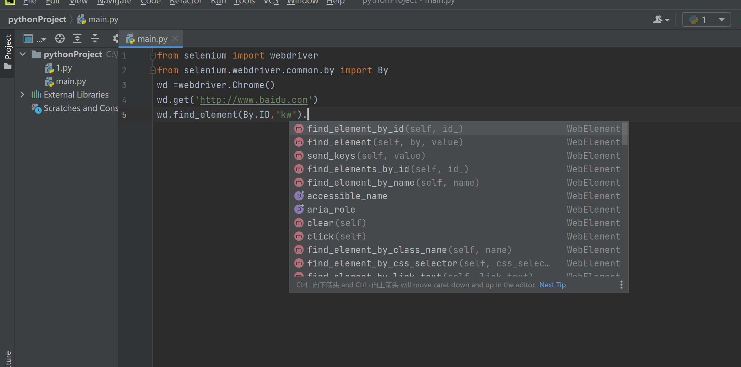
Task: Click the Select Opened File crosshair icon
Action: (x=60, y=39)
